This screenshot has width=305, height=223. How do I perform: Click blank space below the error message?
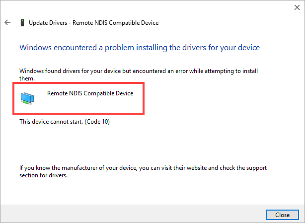[149, 144]
